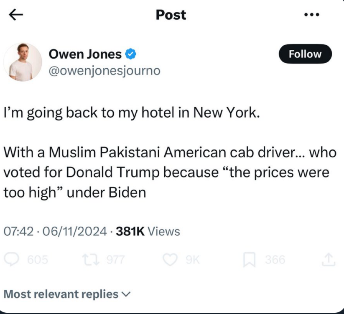Open the @owenjonesjourno handle link
344x314 pixels.
104,71
